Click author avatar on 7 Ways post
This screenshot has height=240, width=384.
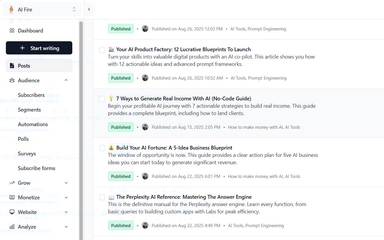coord(145,127)
